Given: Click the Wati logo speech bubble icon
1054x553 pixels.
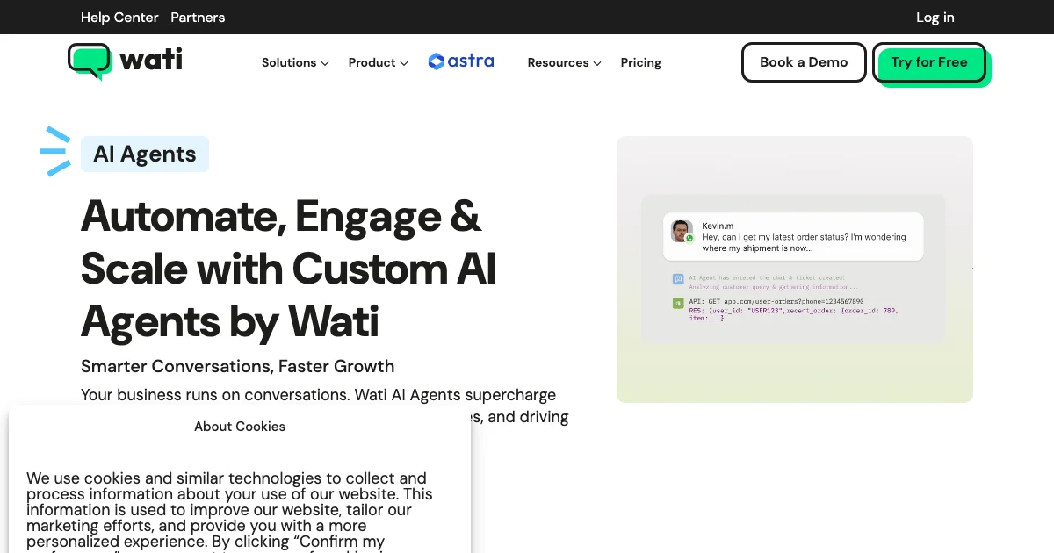Looking at the screenshot, I should tap(90, 61).
